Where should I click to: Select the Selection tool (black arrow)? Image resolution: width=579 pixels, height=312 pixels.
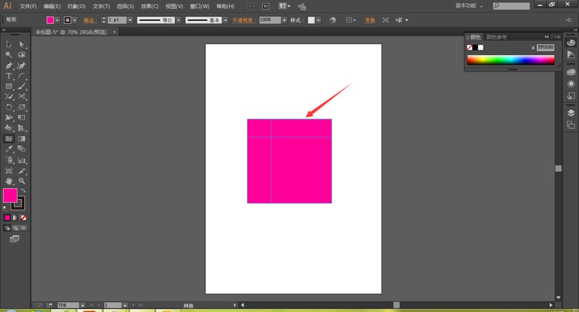9,45
